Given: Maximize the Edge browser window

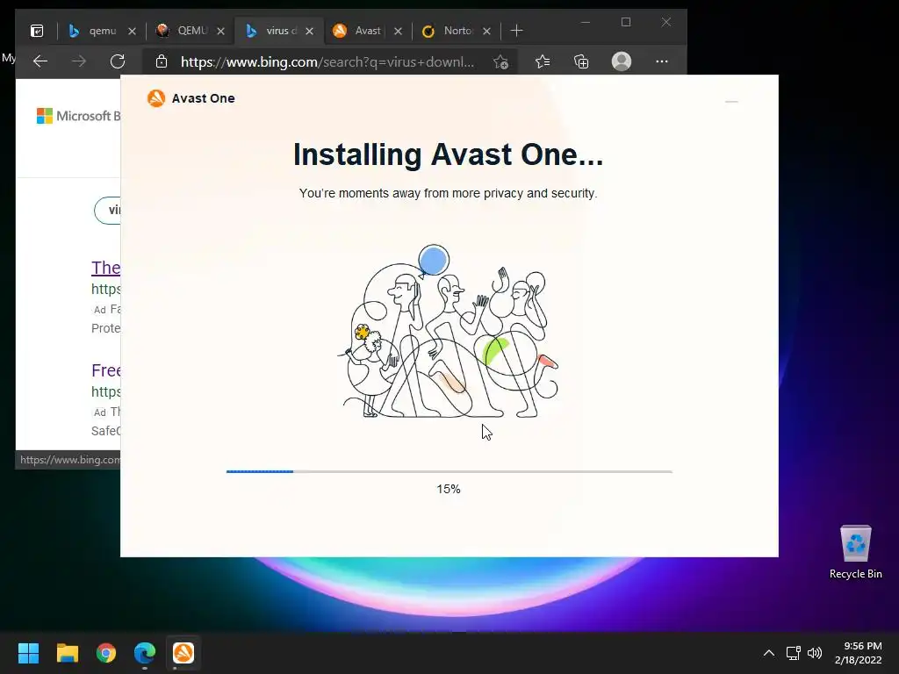Looking at the screenshot, I should pos(626,22).
